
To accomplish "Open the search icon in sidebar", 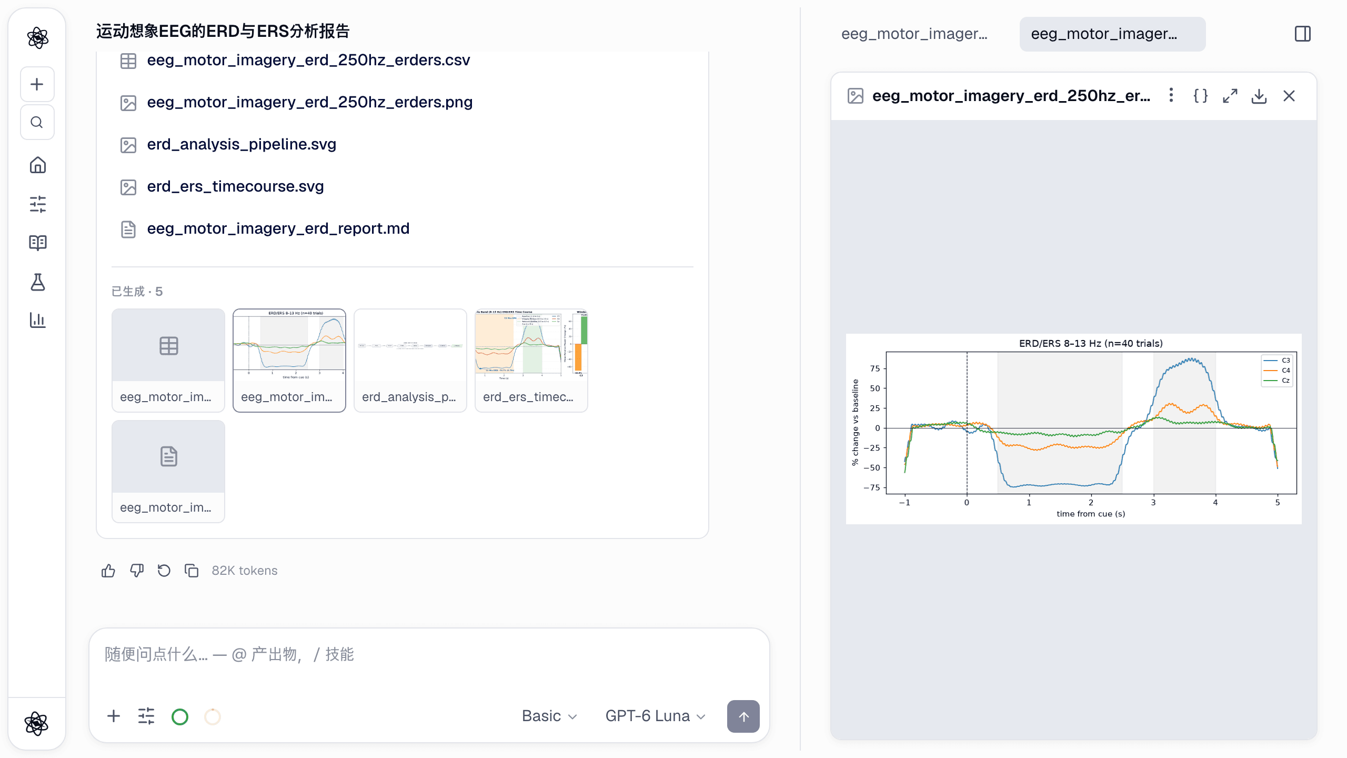I will [37, 122].
